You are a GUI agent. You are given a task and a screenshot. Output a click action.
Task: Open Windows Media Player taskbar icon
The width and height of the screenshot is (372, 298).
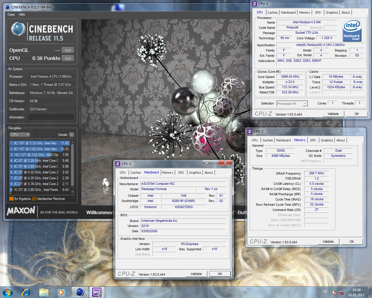click(61, 292)
